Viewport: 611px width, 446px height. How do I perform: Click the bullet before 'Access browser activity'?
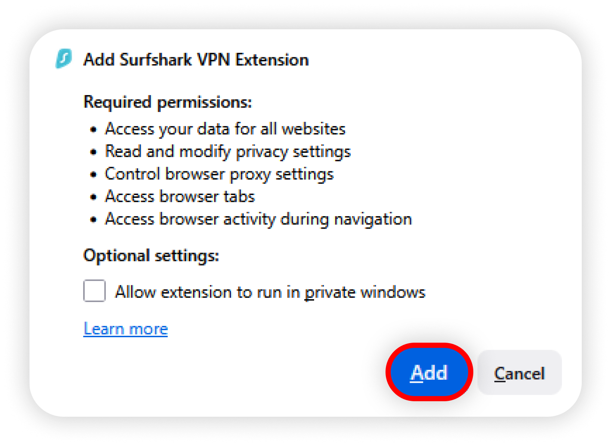93,220
